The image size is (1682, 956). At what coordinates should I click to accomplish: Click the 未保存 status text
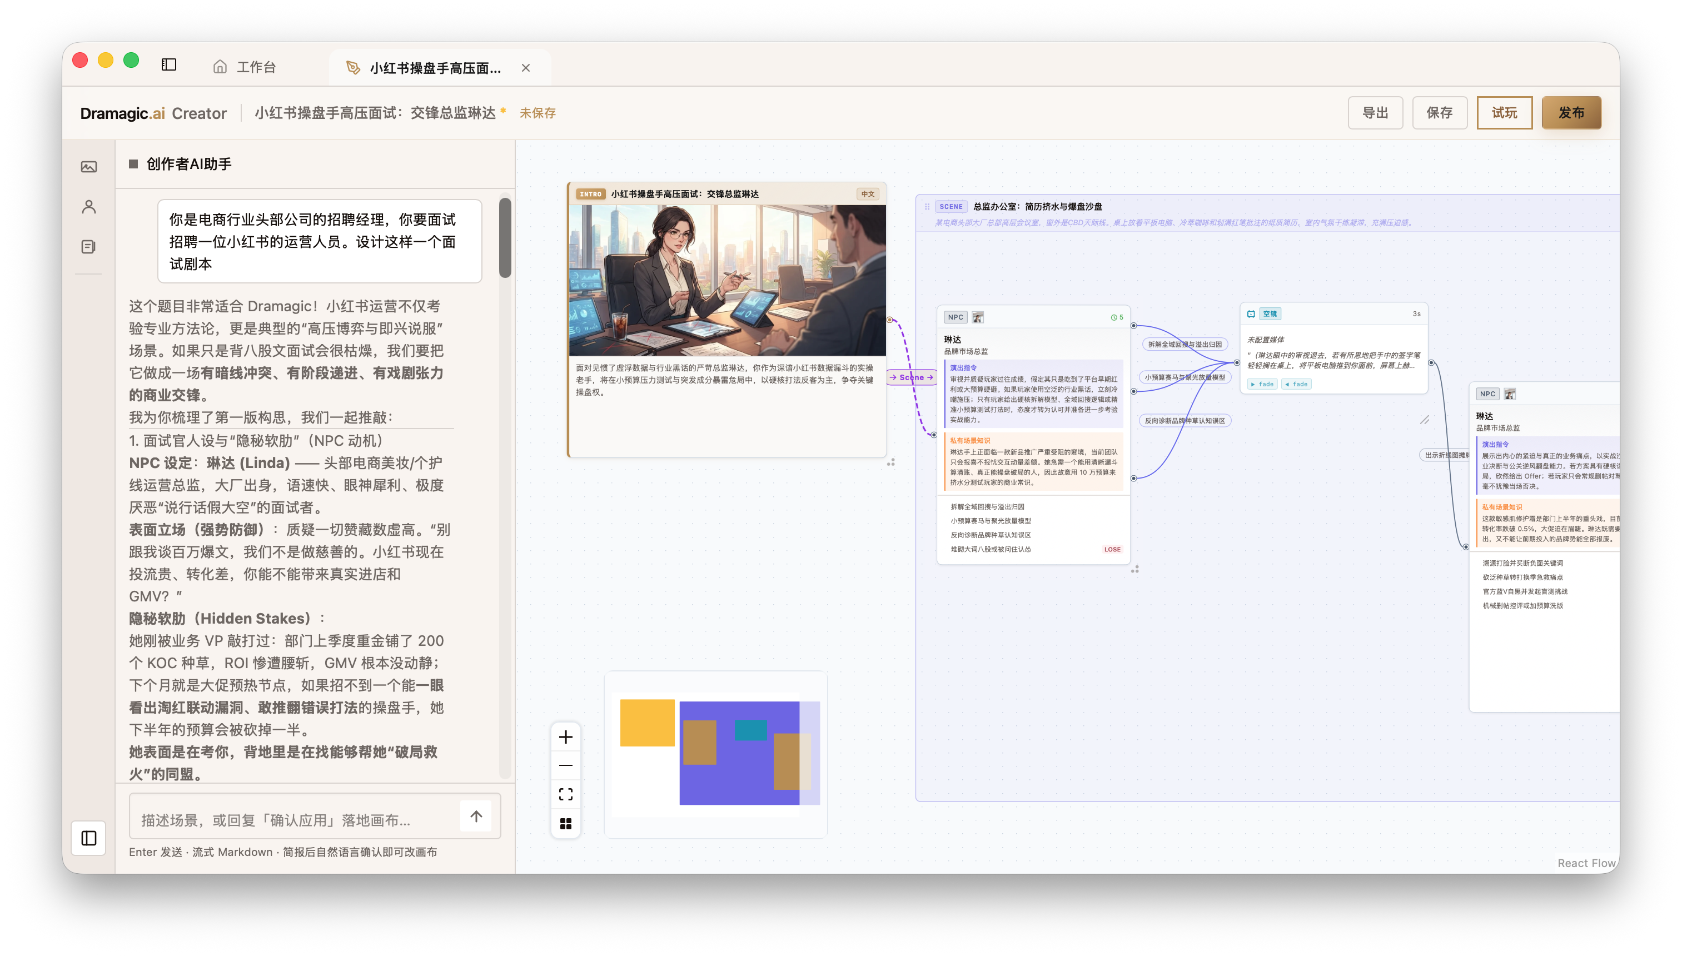tap(537, 113)
